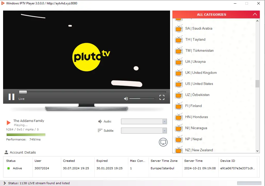This screenshot has height=186, width=265.
Task: Select UK | United Kingdom category
Action: pyautogui.click(x=214, y=73)
